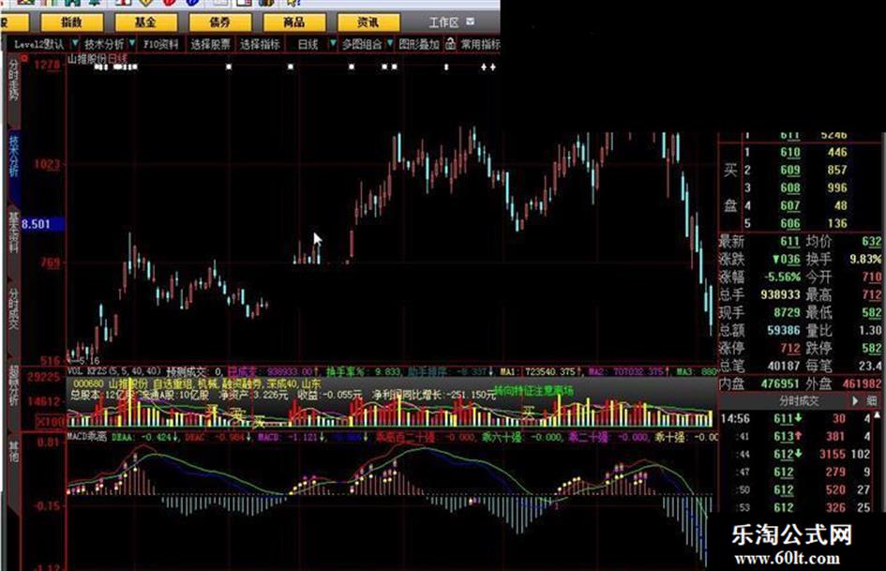
Task: Switch to 技术分析 side tab
Action: (13, 157)
